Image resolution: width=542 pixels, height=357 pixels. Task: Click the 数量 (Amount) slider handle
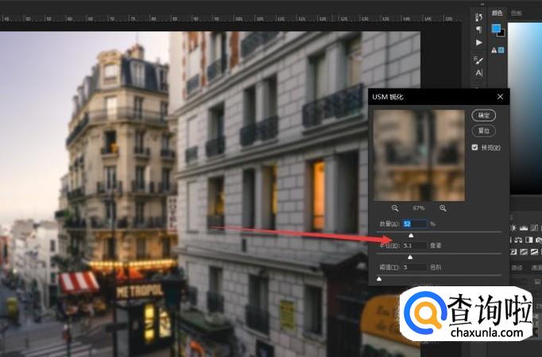click(411, 235)
